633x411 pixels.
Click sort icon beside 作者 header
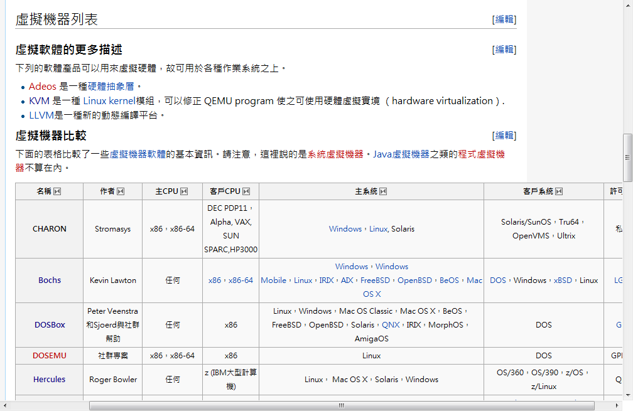click(121, 191)
